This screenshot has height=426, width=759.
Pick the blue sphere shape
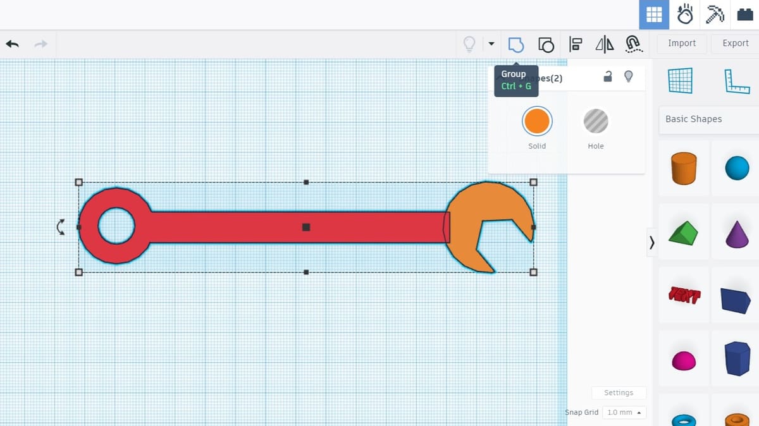737,168
